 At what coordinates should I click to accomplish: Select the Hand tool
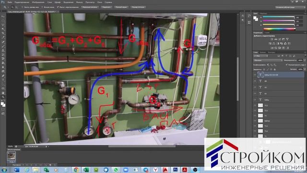click(x=3, y=93)
